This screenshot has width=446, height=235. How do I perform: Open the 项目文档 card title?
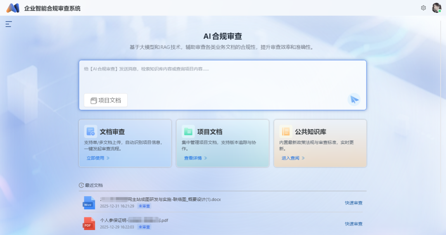coord(210,132)
